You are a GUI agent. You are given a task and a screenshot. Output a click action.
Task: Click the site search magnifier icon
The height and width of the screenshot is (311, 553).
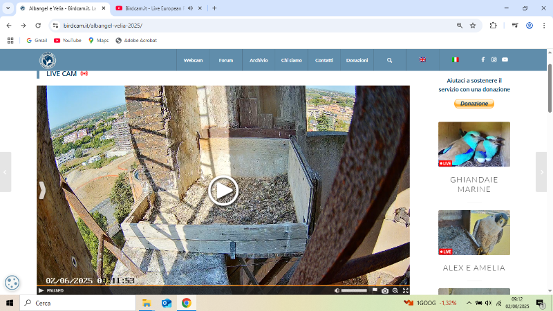389,60
